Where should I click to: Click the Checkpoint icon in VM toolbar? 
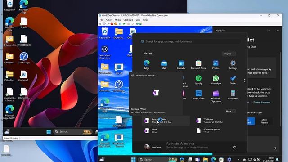pyautogui.click(x=129, y=24)
